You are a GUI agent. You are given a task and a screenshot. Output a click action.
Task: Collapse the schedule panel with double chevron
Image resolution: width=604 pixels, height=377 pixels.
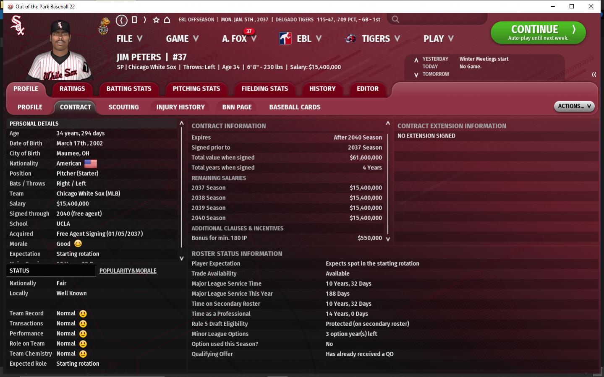(594, 75)
